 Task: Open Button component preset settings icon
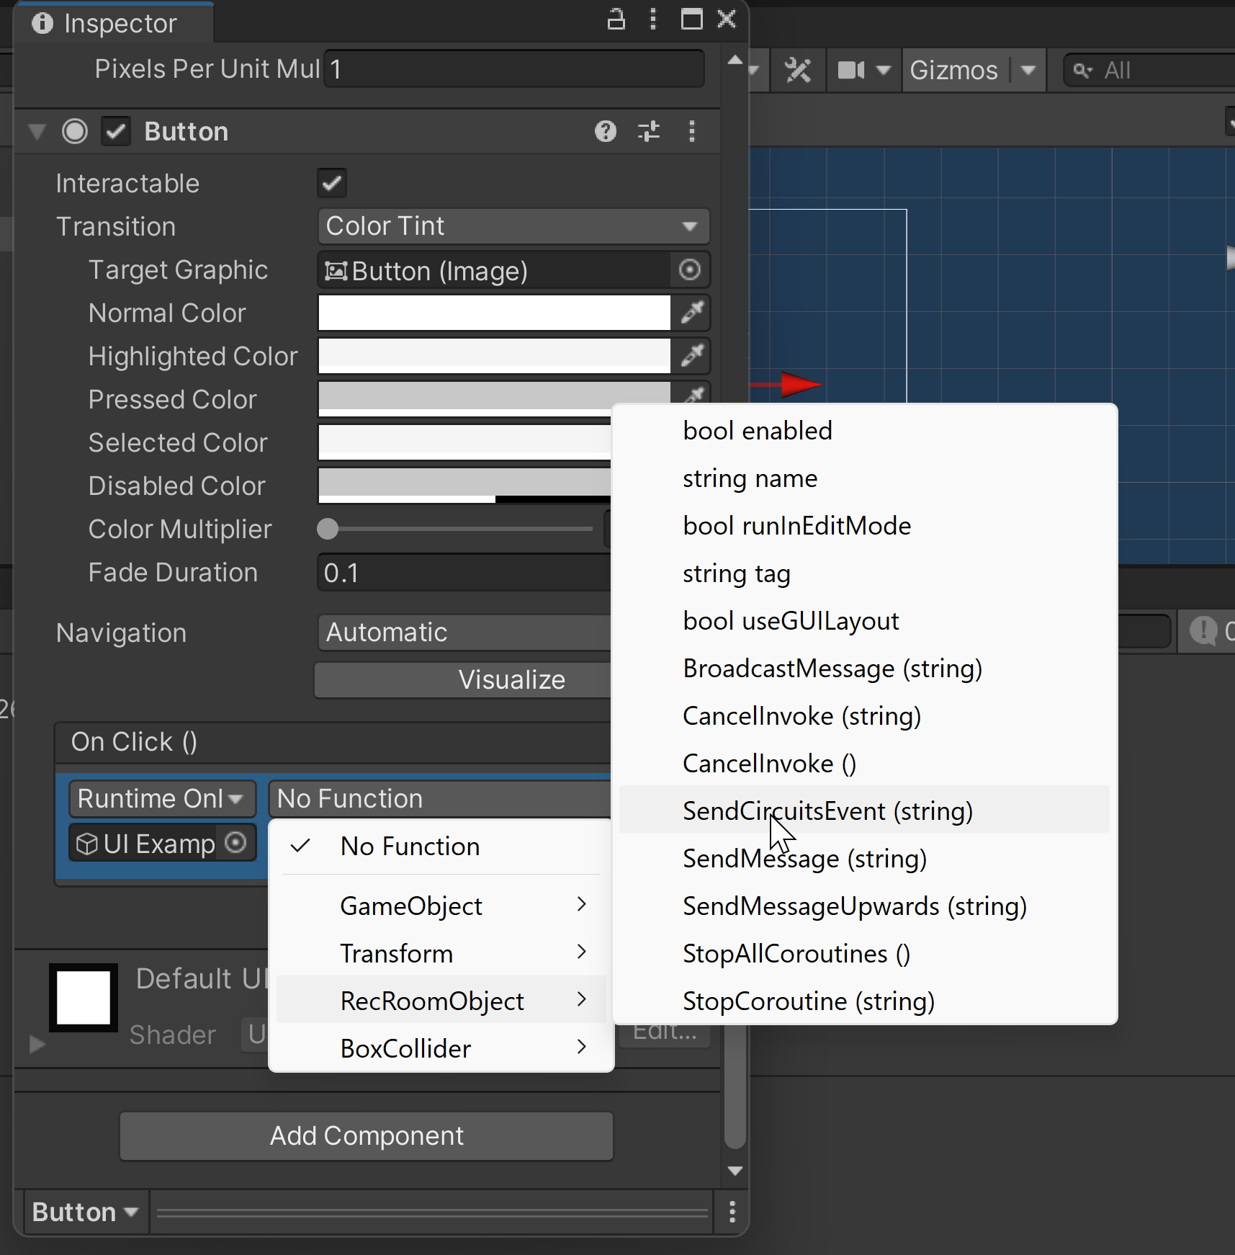(x=648, y=131)
